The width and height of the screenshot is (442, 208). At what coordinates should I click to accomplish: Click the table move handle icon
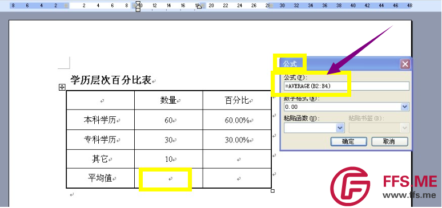coord(62,88)
